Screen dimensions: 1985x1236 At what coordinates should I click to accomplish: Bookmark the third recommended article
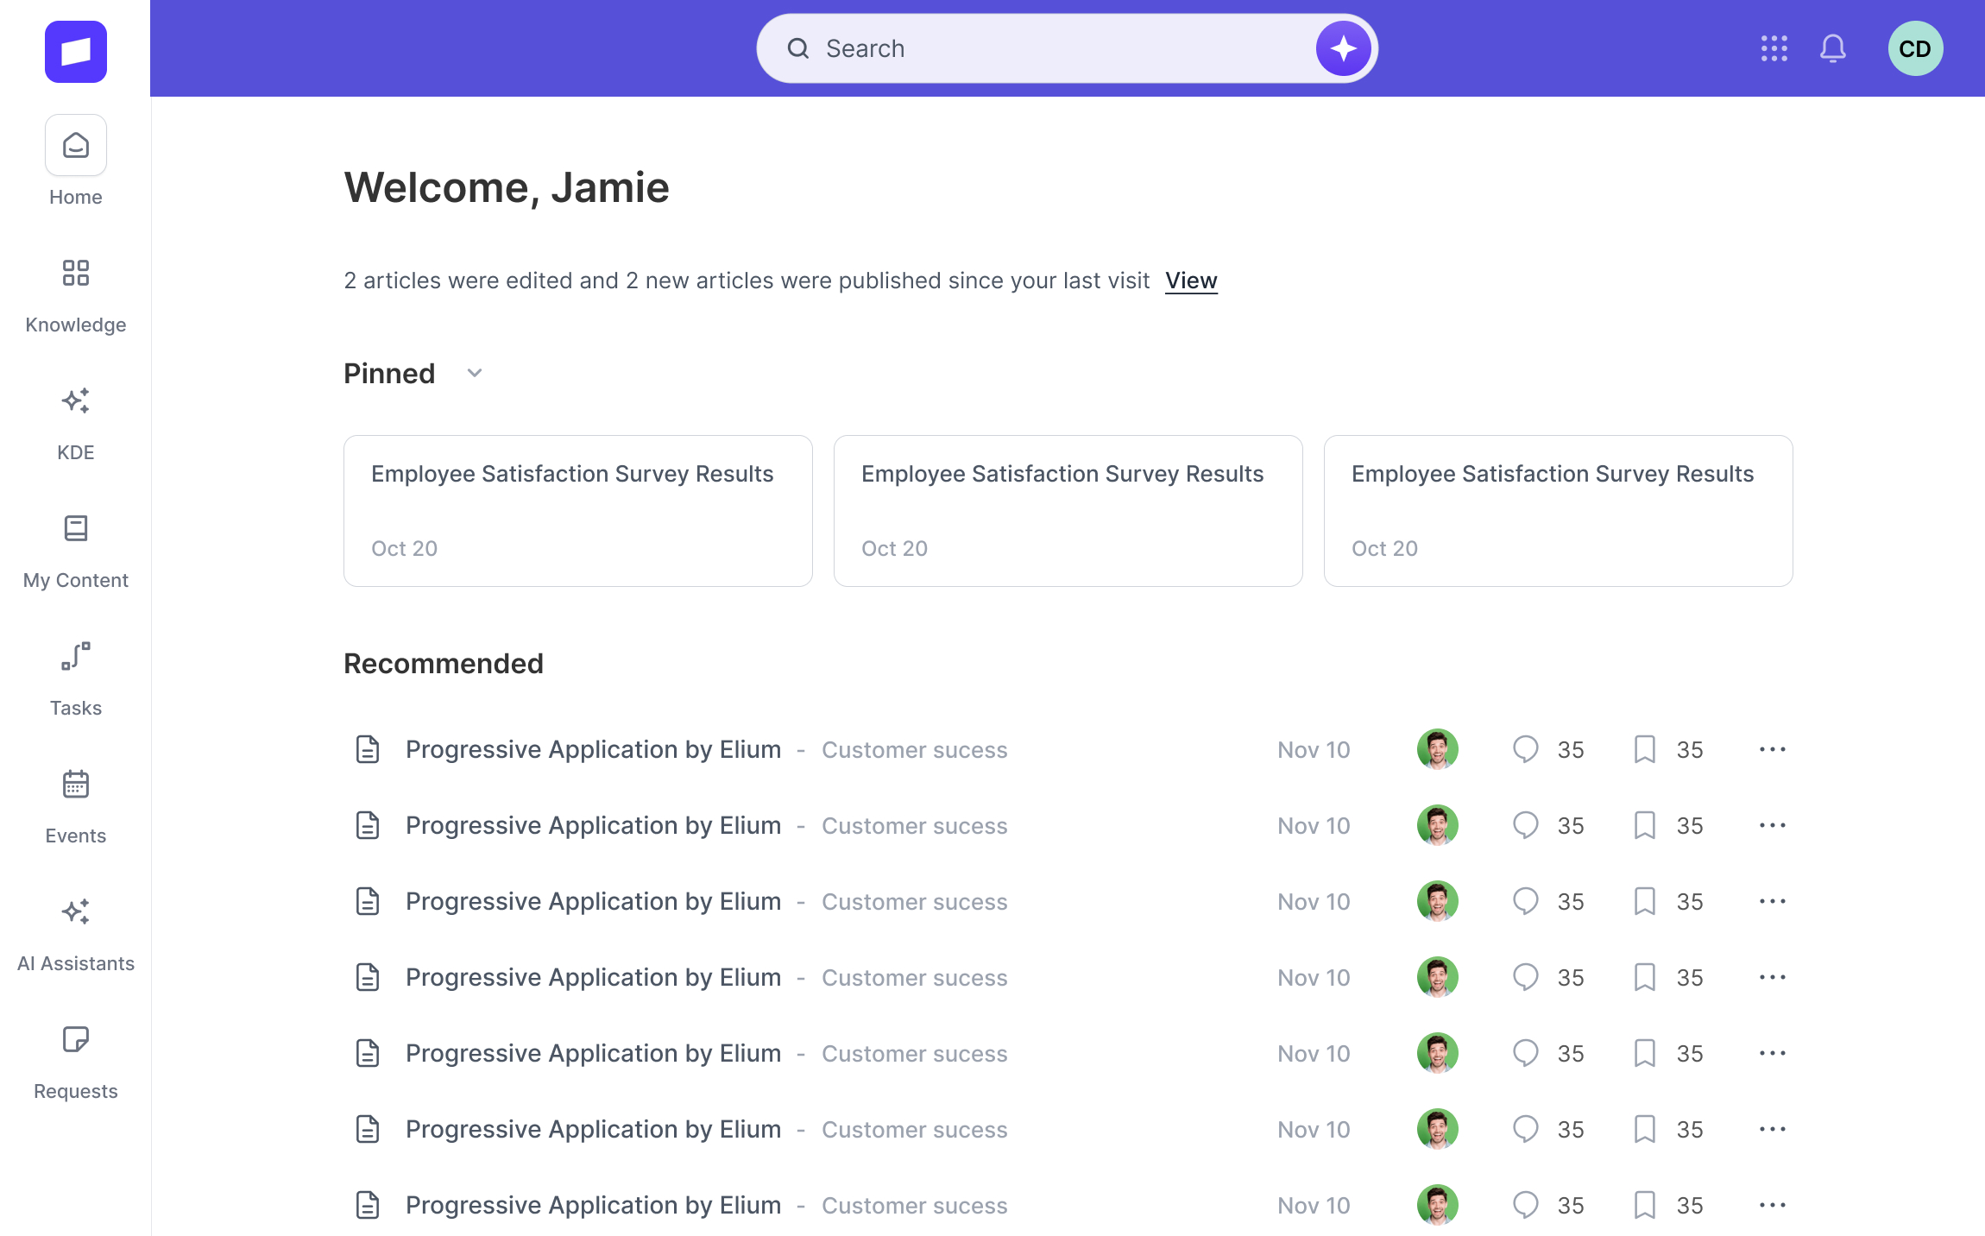tap(1644, 901)
